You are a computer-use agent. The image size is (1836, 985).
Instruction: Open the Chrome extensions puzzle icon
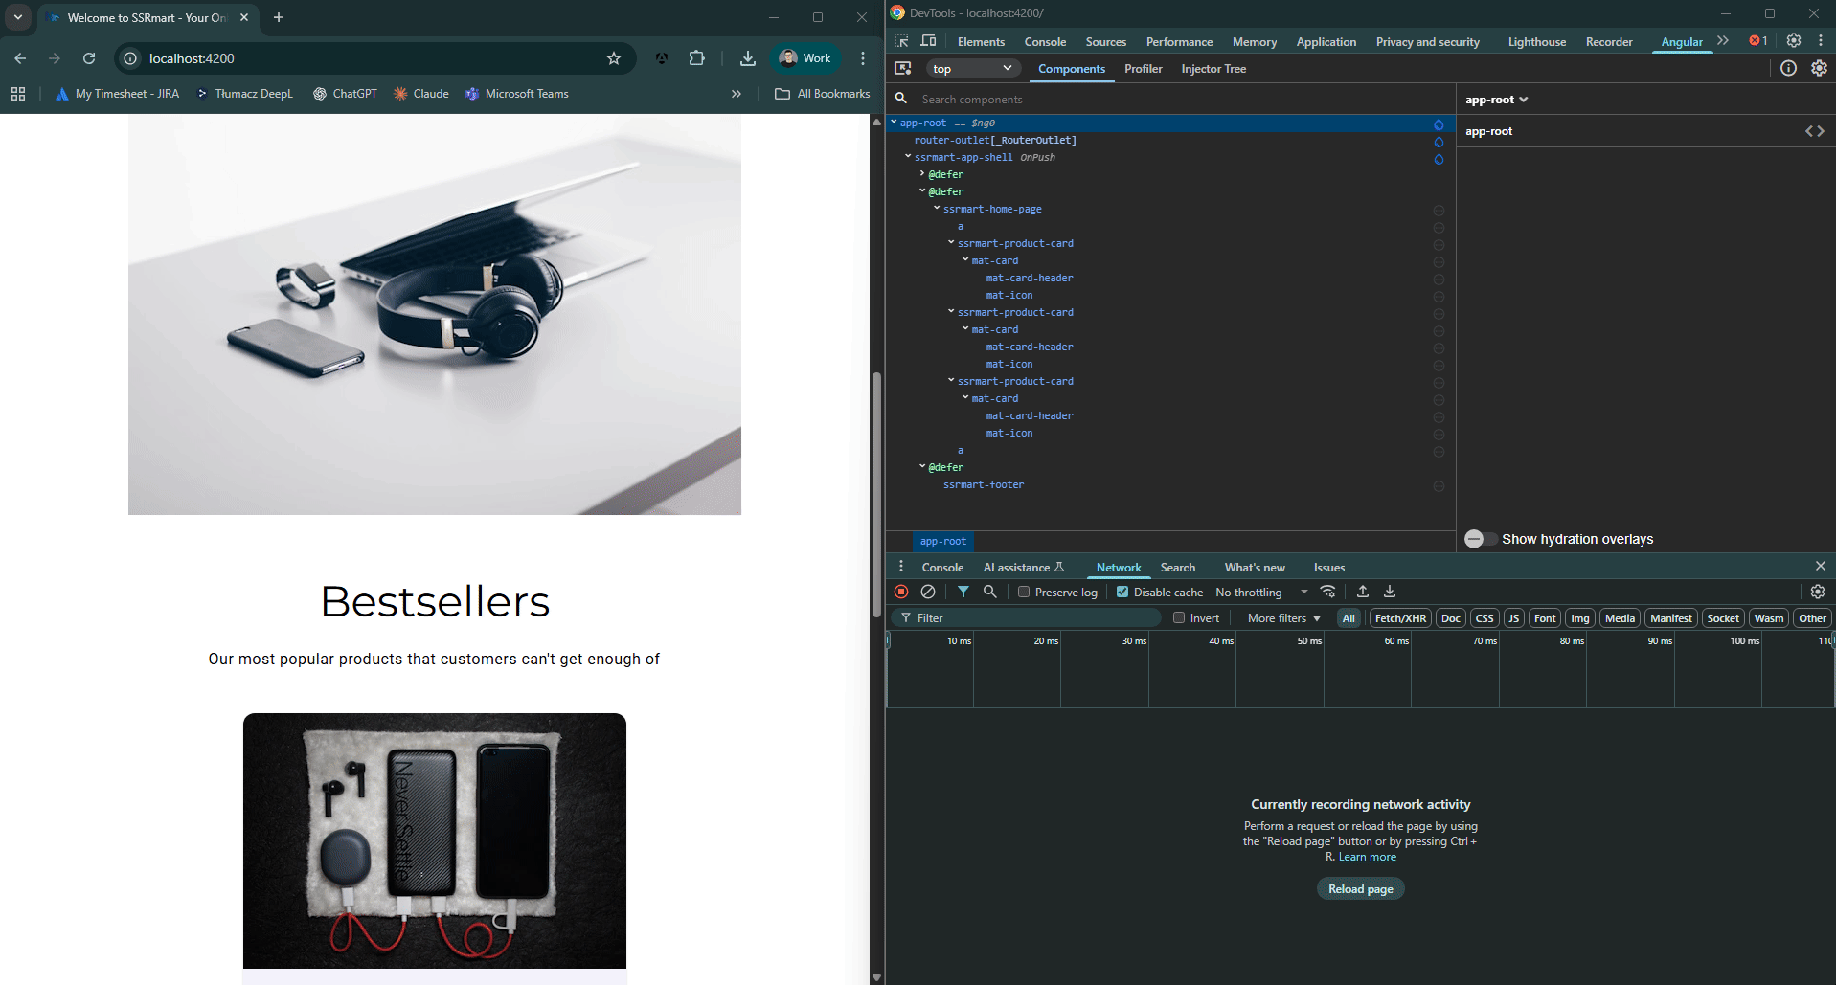[696, 58]
